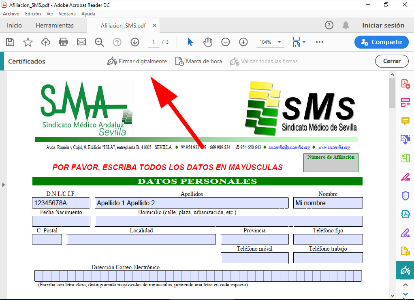Switch to the Herramientas tab

point(55,26)
